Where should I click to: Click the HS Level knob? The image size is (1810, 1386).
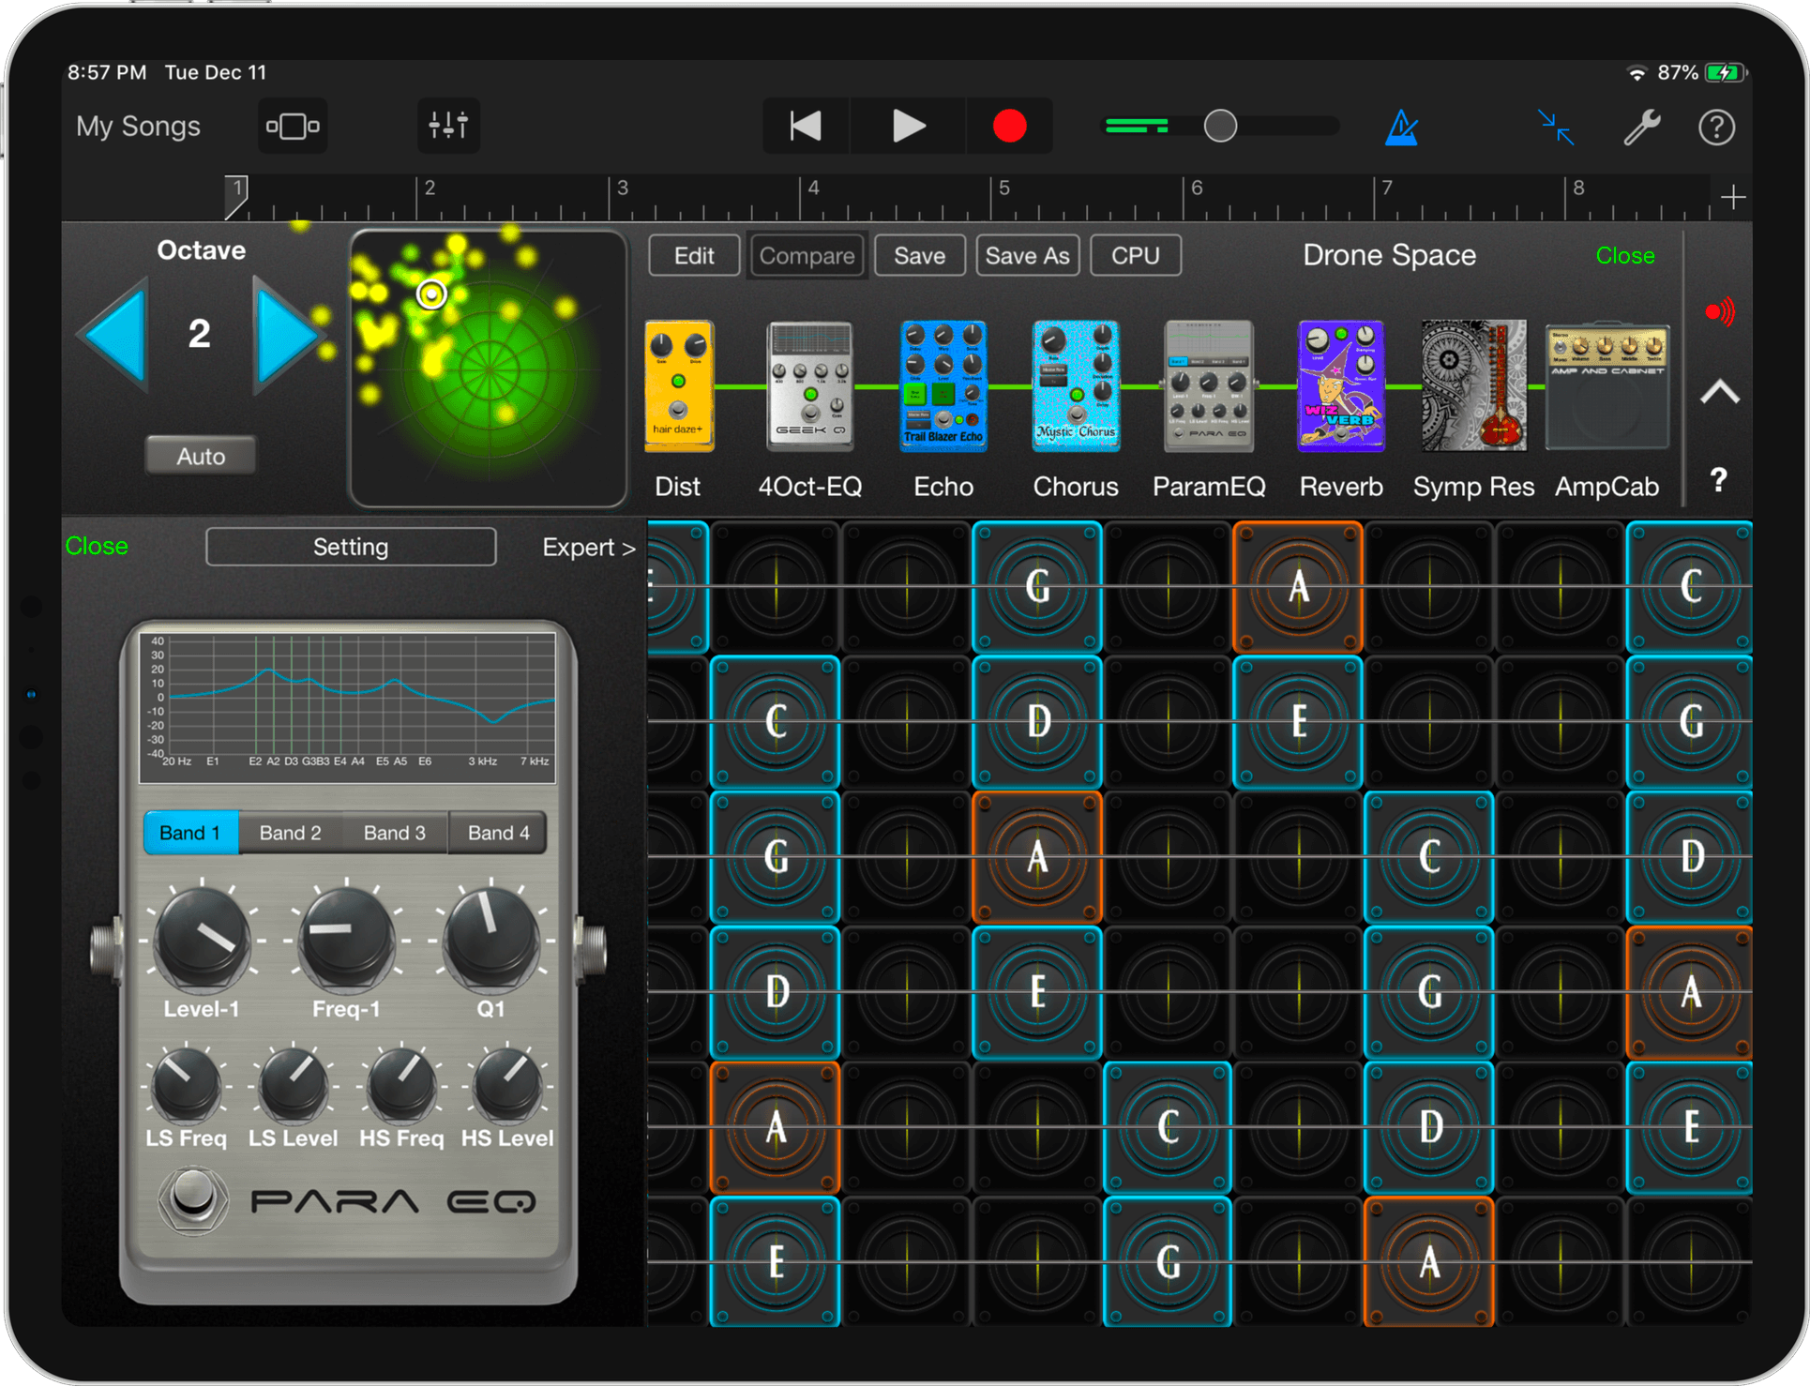click(x=507, y=1086)
